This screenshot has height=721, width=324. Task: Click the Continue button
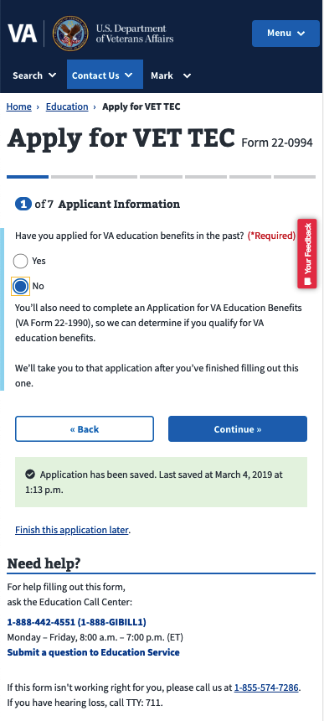tap(238, 429)
